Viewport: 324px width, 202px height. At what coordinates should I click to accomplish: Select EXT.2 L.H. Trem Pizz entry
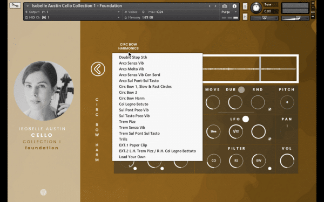158,151
